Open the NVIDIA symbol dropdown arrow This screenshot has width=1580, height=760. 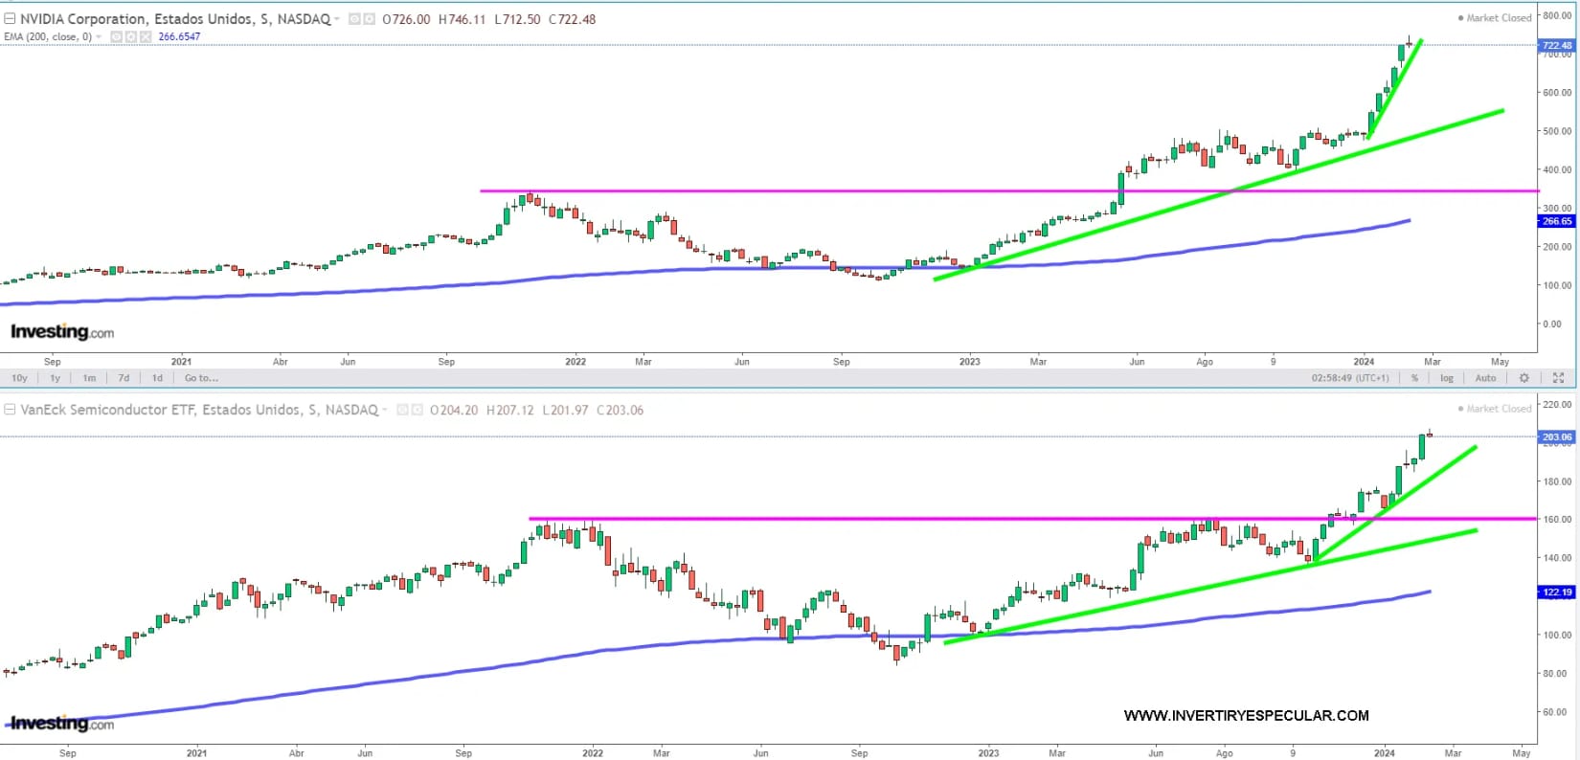(x=337, y=19)
